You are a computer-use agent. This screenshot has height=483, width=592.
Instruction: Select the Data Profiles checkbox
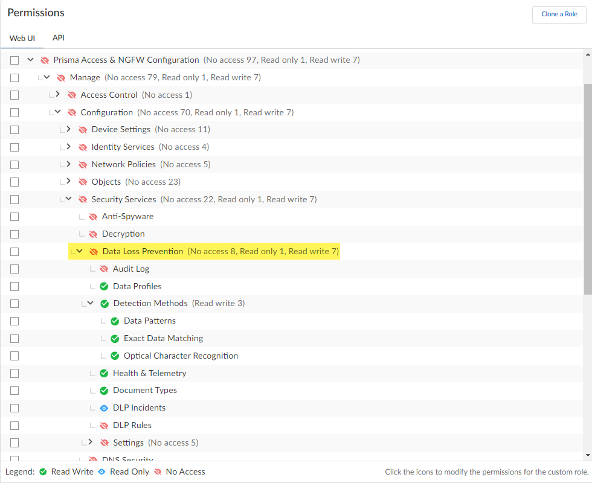14,286
